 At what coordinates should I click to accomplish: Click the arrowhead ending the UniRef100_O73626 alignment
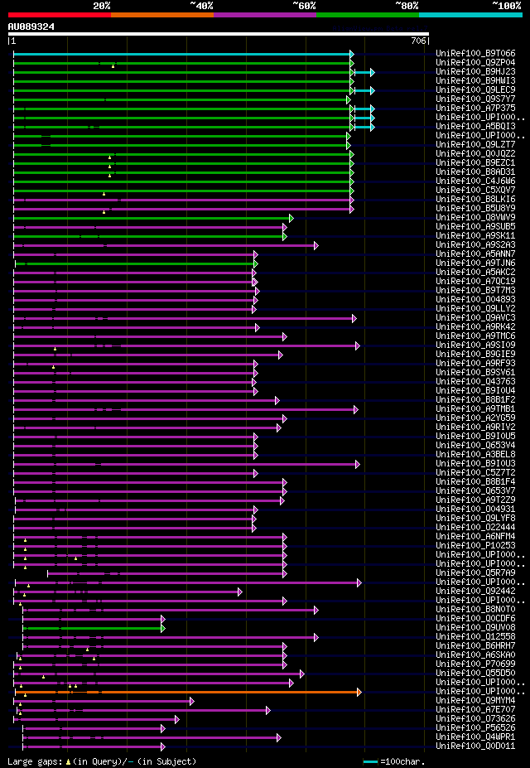(x=177, y=719)
